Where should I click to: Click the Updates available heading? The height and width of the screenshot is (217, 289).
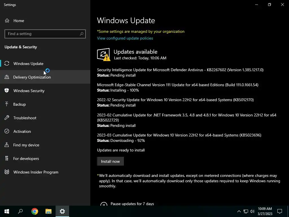coord(135,52)
